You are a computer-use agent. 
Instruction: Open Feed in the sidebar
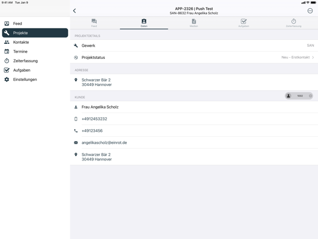coord(35,24)
